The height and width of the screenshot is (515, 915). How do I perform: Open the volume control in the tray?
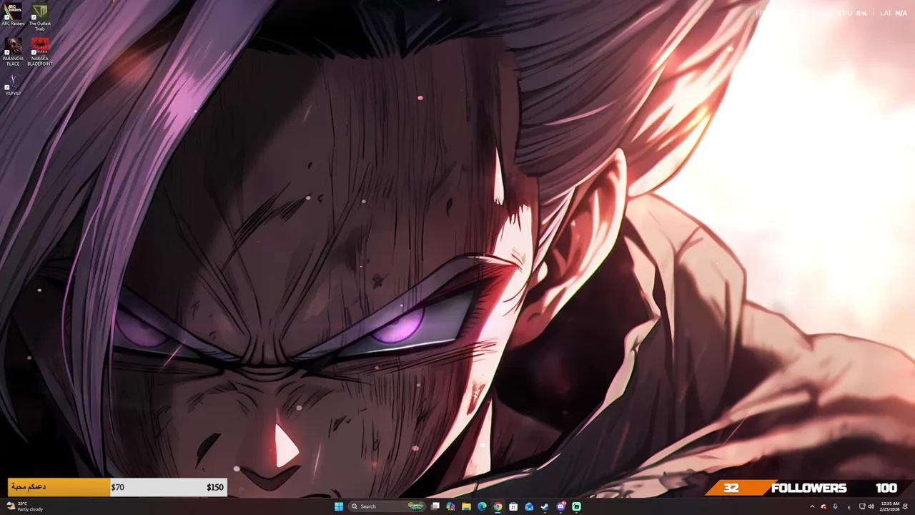pyautogui.click(x=871, y=506)
